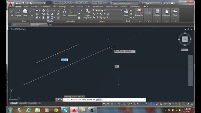Viewport: 201px width, 113px height.
Task: Click the MODEL space button in status bar
Action: (106, 104)
